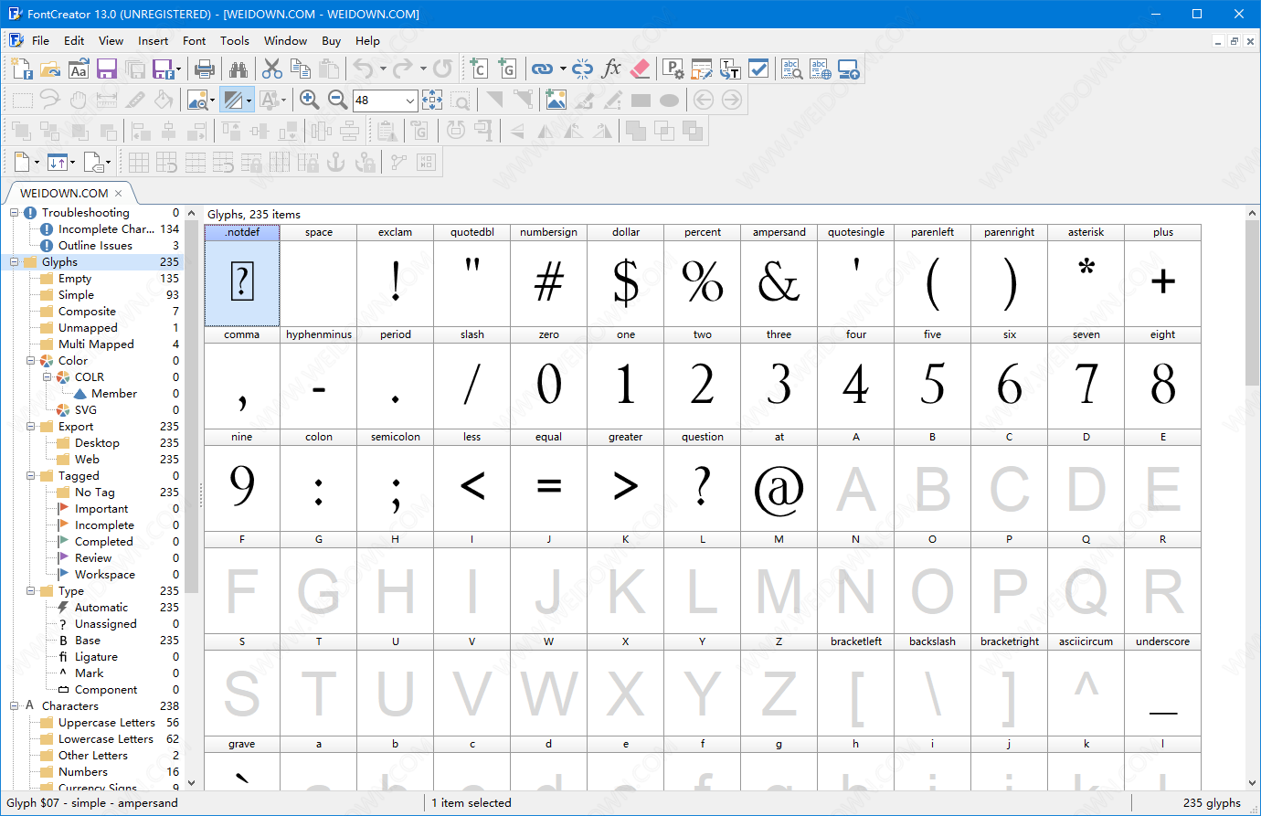Click the Print icon
Screen dimensions: 1261x816
click(x=205, y=69)
